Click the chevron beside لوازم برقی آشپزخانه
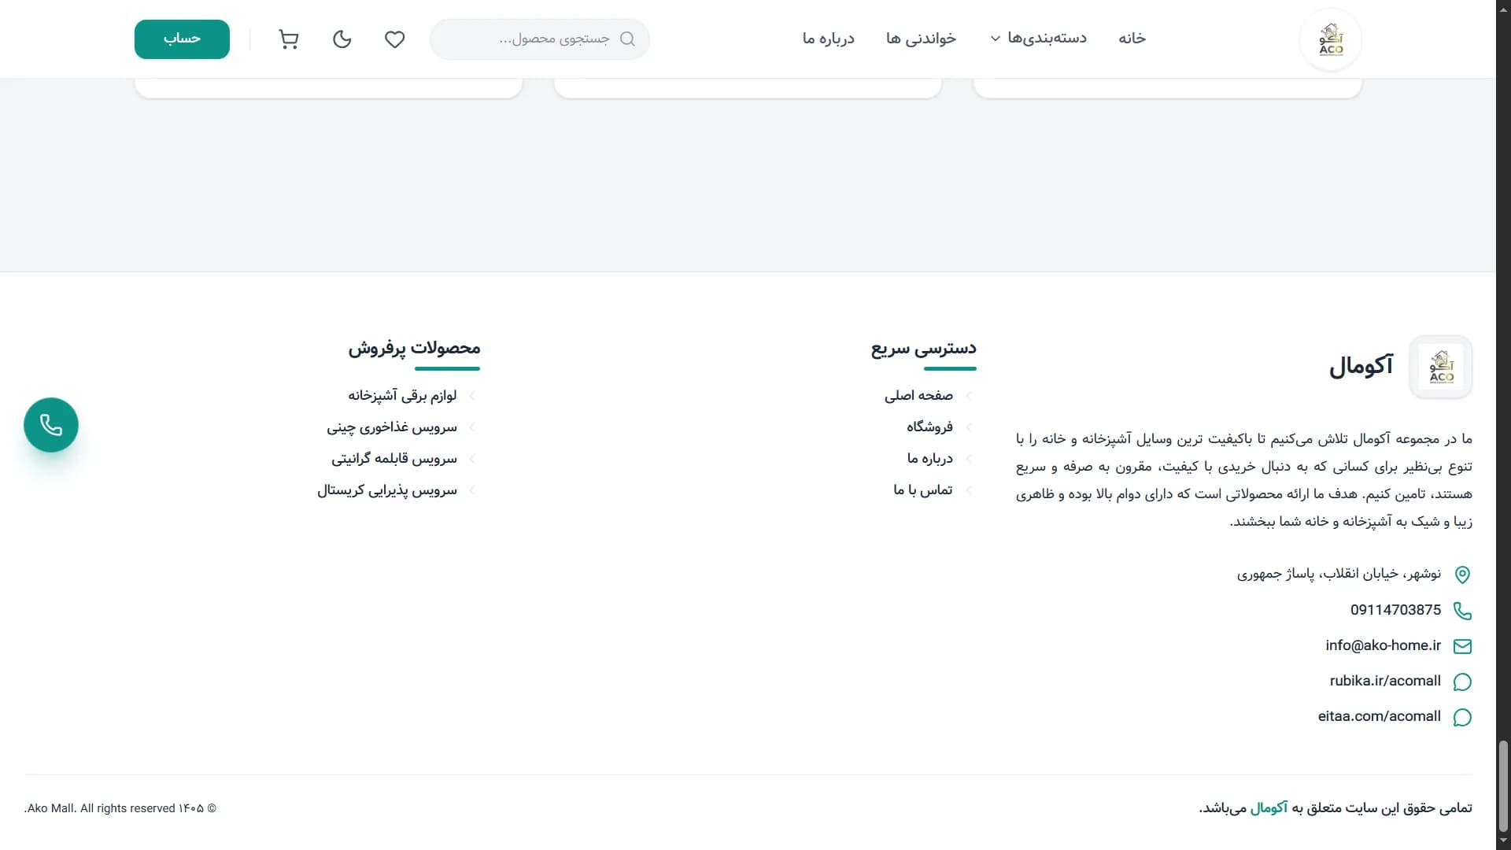Screen dimensions: 1511x850 point(472,396)
